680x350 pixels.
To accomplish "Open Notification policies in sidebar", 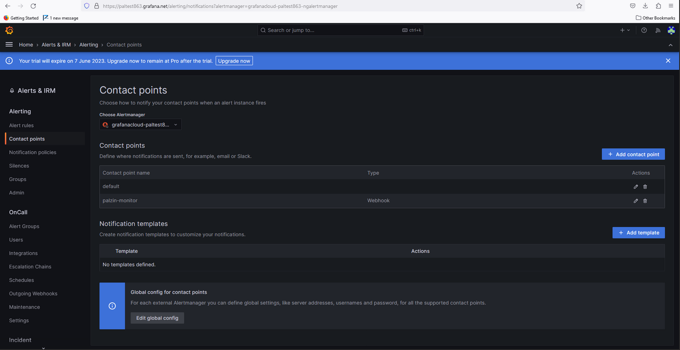I will 33,152.
